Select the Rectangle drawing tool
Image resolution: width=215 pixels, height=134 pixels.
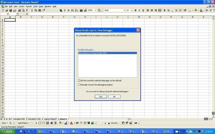[x=40, y=123]
